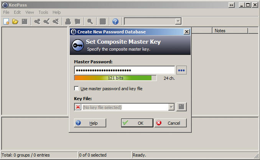Viewport: 260px width, 160px height.
Task: Toggle password visibility with the three dots button
Action: click(181, 70)
